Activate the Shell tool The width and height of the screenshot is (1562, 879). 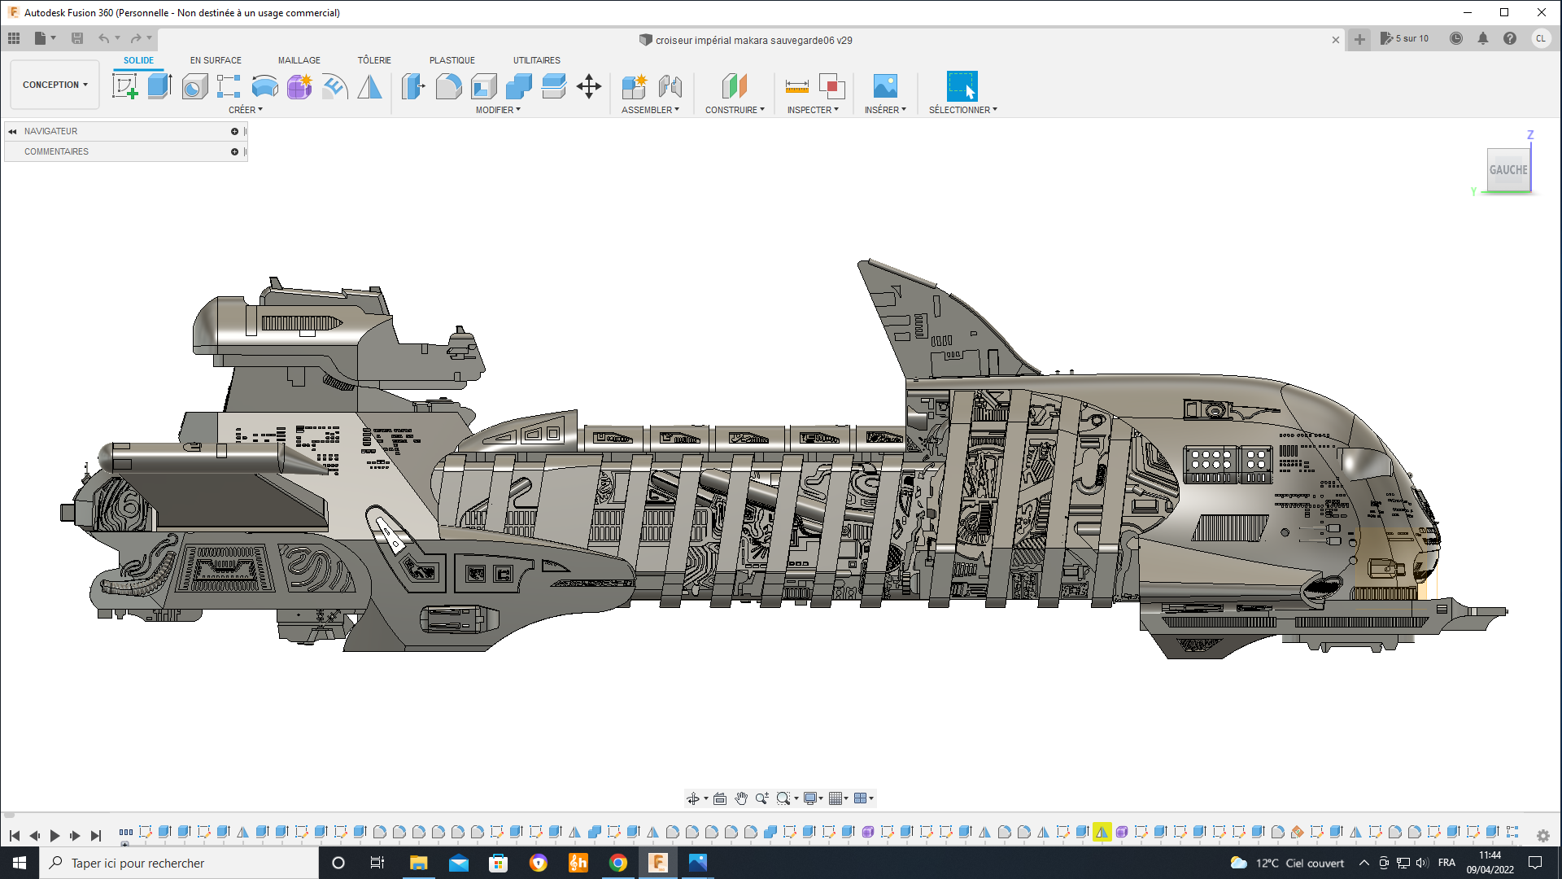pos(483,86)
